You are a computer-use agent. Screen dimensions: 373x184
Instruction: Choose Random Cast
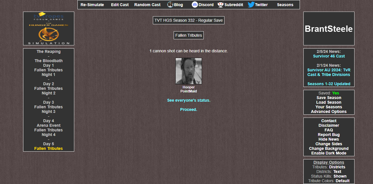click(x=147, y=5)
